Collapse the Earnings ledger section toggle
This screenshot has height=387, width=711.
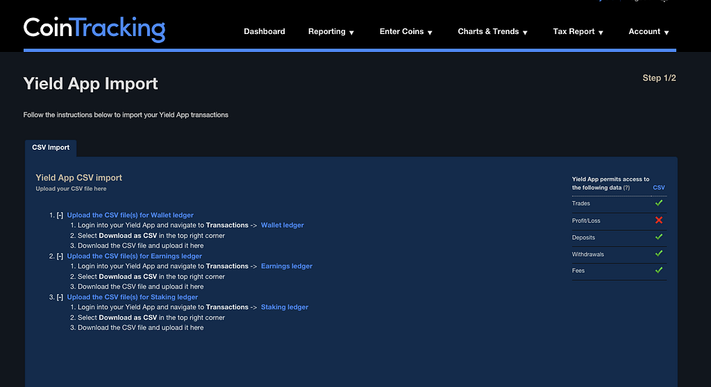pos(60,257)
